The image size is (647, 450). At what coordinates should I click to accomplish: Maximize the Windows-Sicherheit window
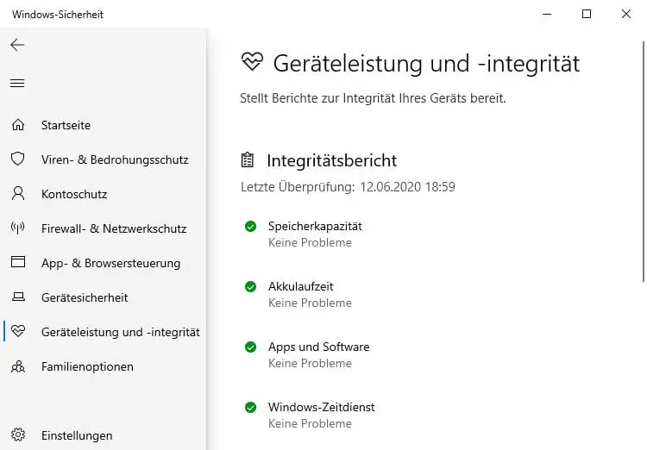point(587,14)
